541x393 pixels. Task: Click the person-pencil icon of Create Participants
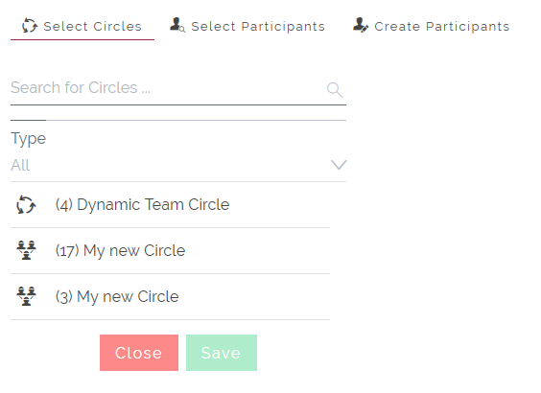click(361, 25)
